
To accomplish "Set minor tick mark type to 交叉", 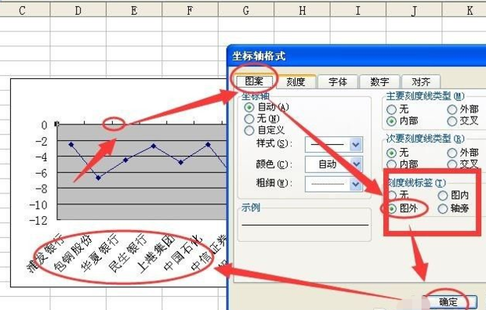I will coord(452,164).
